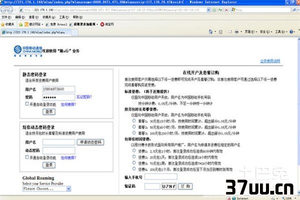The width and height of the screenshot is (300, 200).
Task: Open the 工具(O) command bar dropdown
Action: click(x=281, y=32)
